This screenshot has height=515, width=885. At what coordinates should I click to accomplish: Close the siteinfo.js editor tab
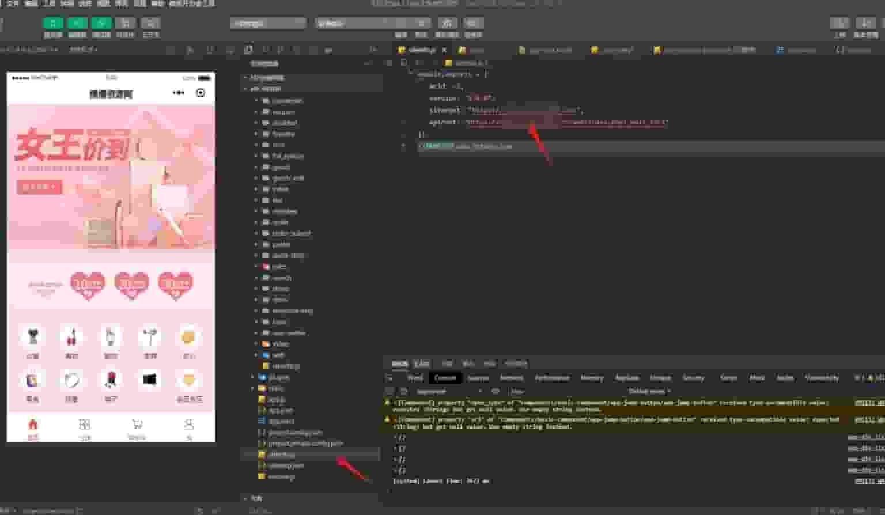tap(444, 50)
